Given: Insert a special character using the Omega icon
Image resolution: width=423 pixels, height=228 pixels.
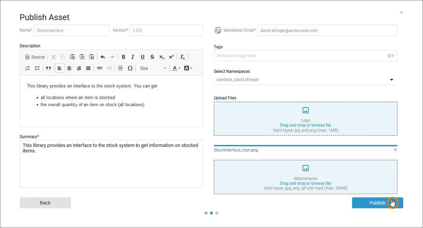Looking at the screenshot, I should pos(130,68).
